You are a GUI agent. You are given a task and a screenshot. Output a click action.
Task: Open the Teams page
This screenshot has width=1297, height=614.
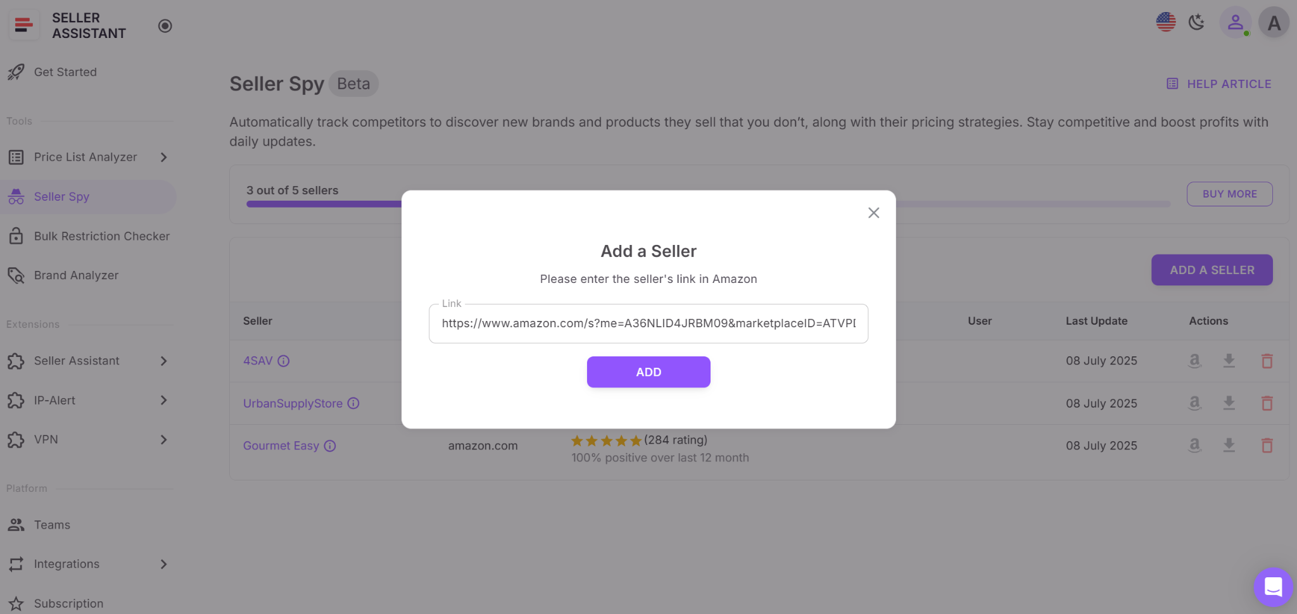coord(52,524)
